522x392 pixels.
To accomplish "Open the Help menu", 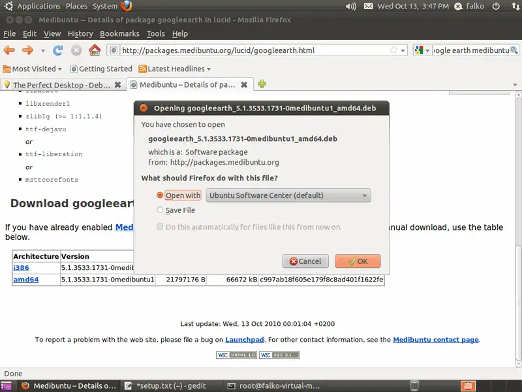I will [x=180, y=34].
